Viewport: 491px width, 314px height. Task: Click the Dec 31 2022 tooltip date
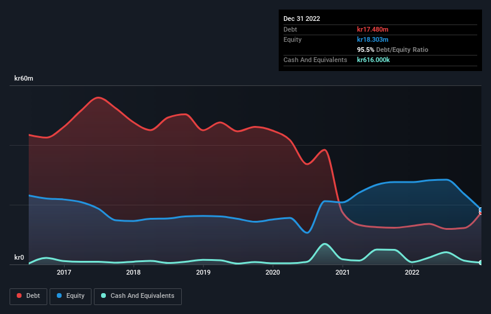point(302,19)
